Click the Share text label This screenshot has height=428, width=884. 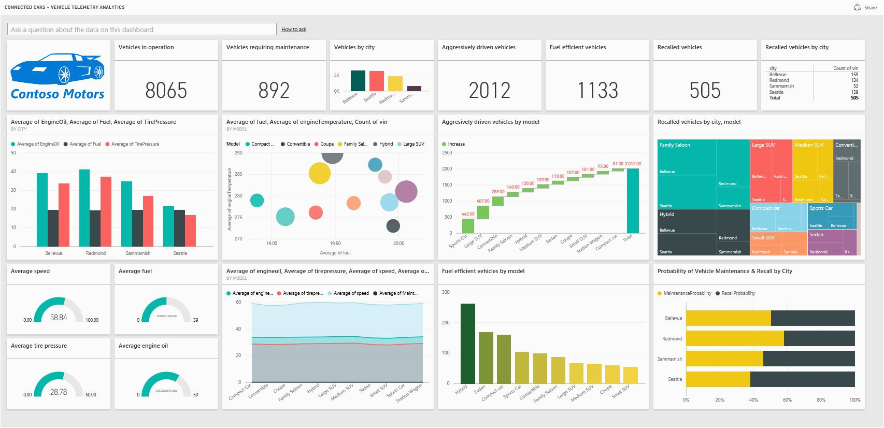[x=871, y=8]
